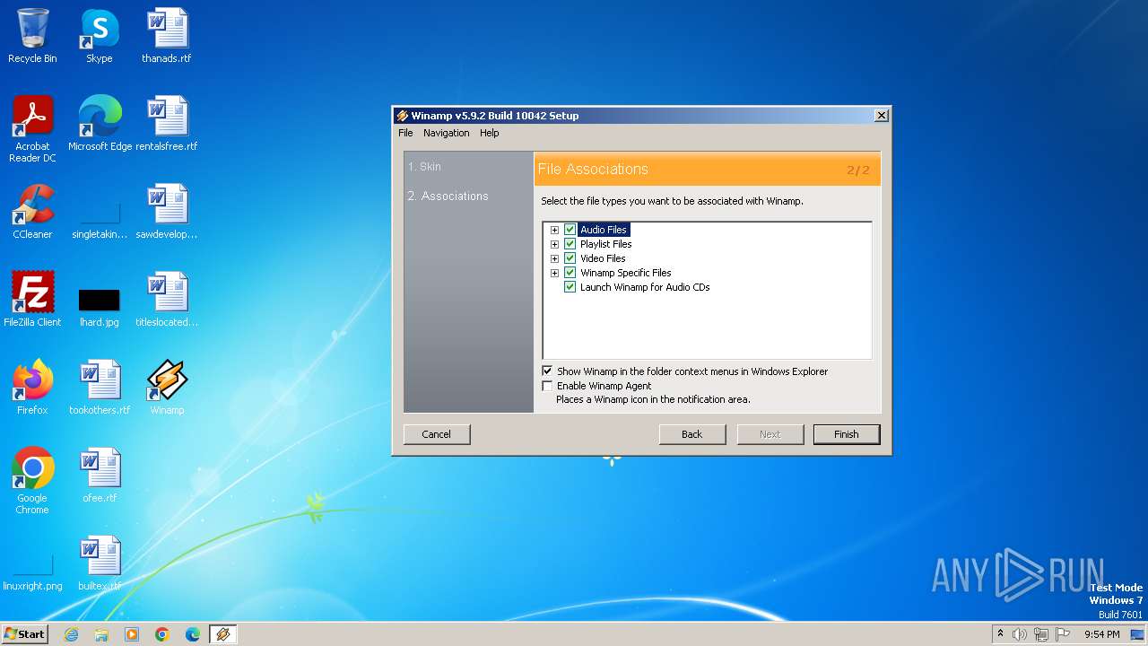Go to the Skin step

[x=424, y=167]
